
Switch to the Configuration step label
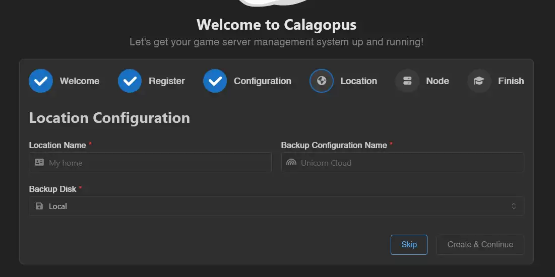(263, 81)
